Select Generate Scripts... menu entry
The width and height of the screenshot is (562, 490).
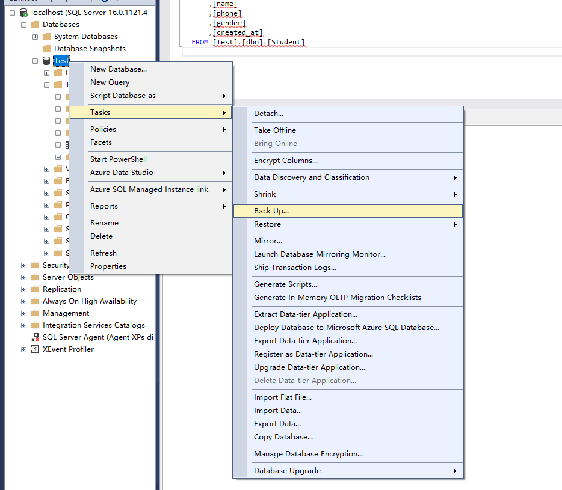click(285, 284)
